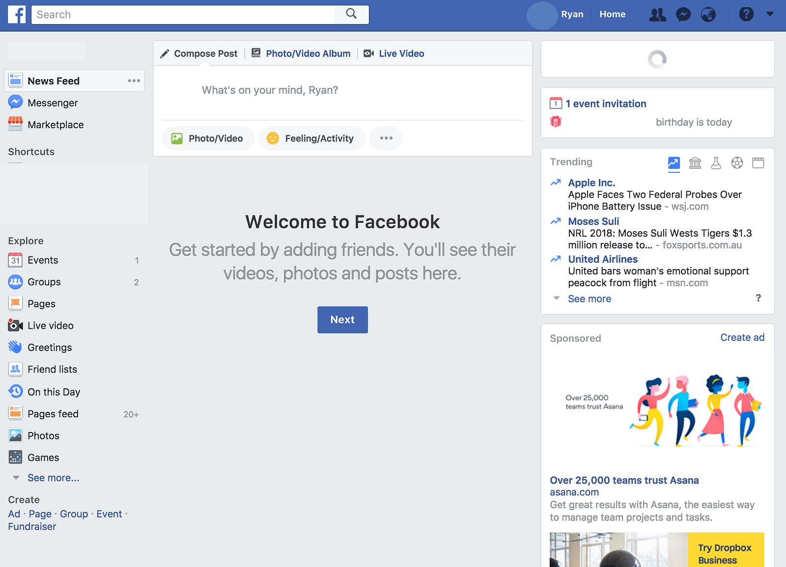Open Pages in Explore list
Image resolution: width=786 pixels, height=567 pixels.
pyautogui.click(x=41, y=304)
